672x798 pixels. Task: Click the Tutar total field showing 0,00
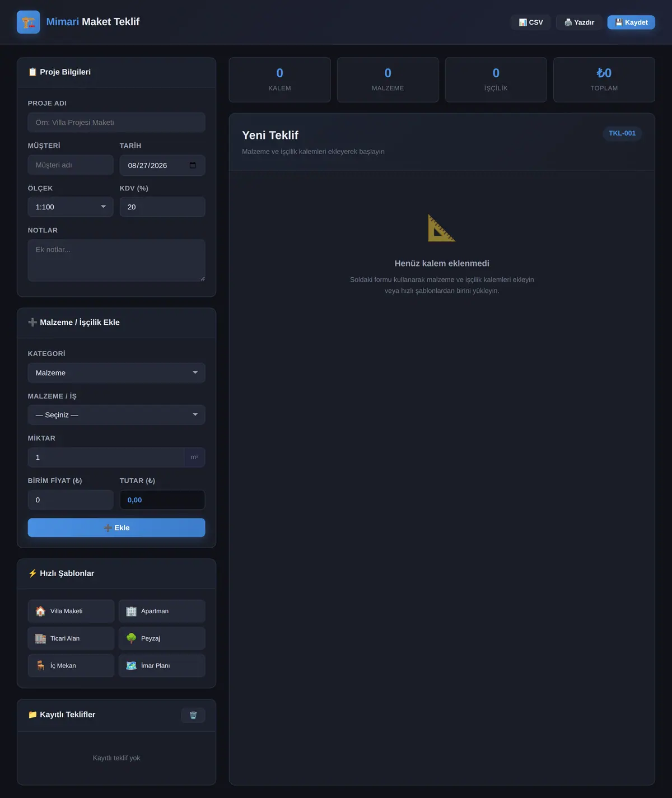coord(162,500)
